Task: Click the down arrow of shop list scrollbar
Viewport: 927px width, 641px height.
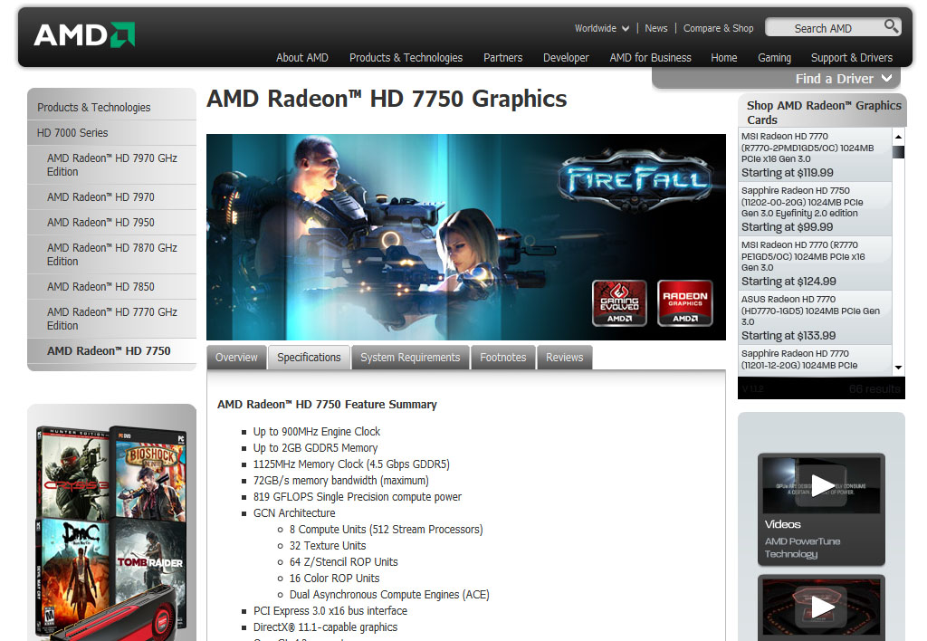Action: (899, 368)
